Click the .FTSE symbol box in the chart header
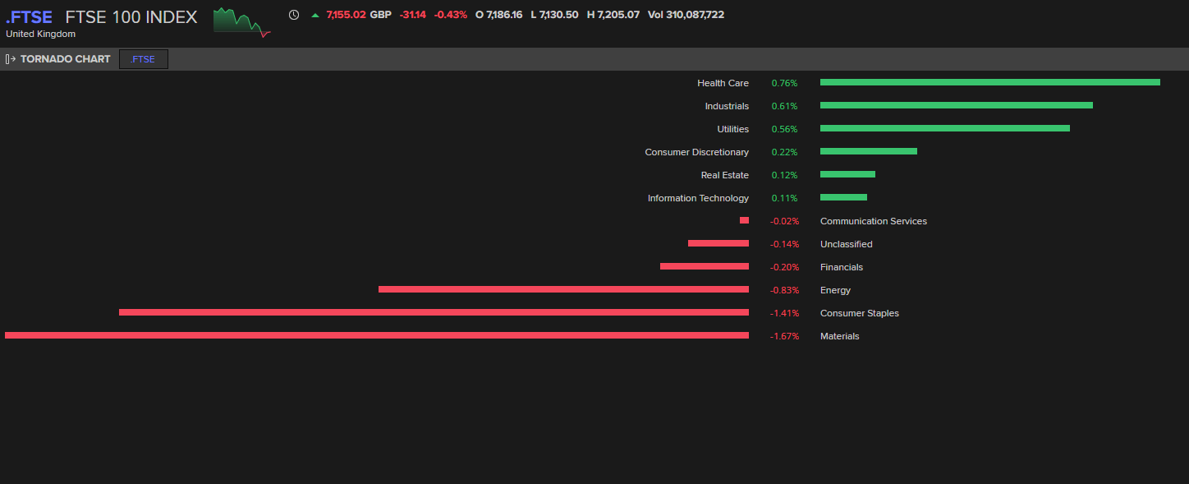Screen dimensions: 1189x484 tap(144, 59)
